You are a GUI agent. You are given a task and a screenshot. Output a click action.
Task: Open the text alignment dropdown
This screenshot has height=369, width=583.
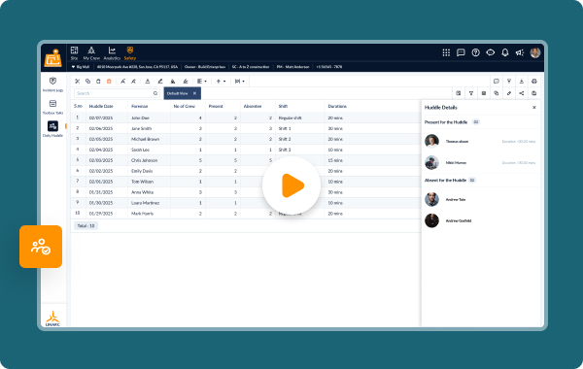[x=202, y=81]
